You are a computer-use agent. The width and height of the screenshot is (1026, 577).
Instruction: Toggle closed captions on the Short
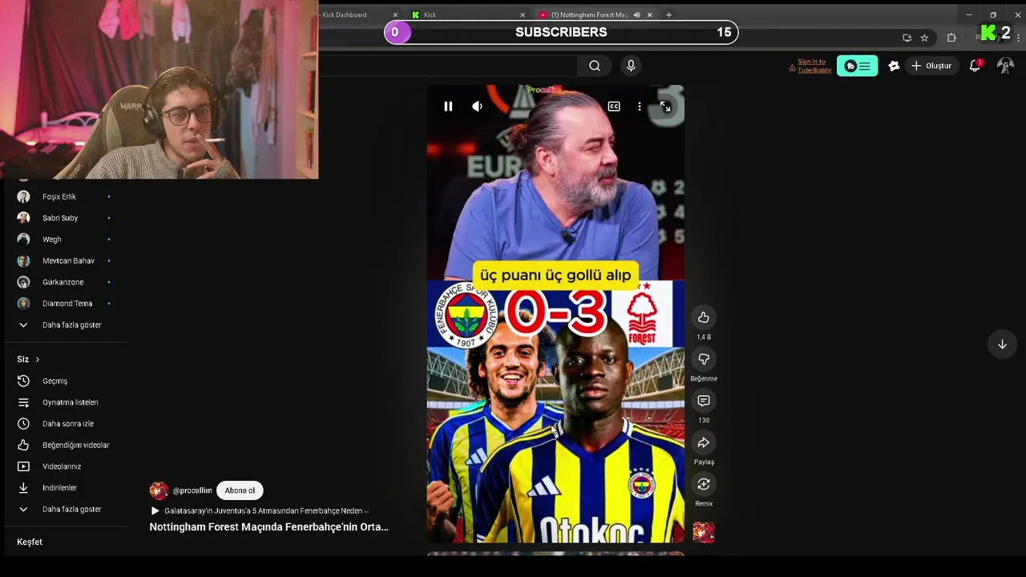point(613,106)
